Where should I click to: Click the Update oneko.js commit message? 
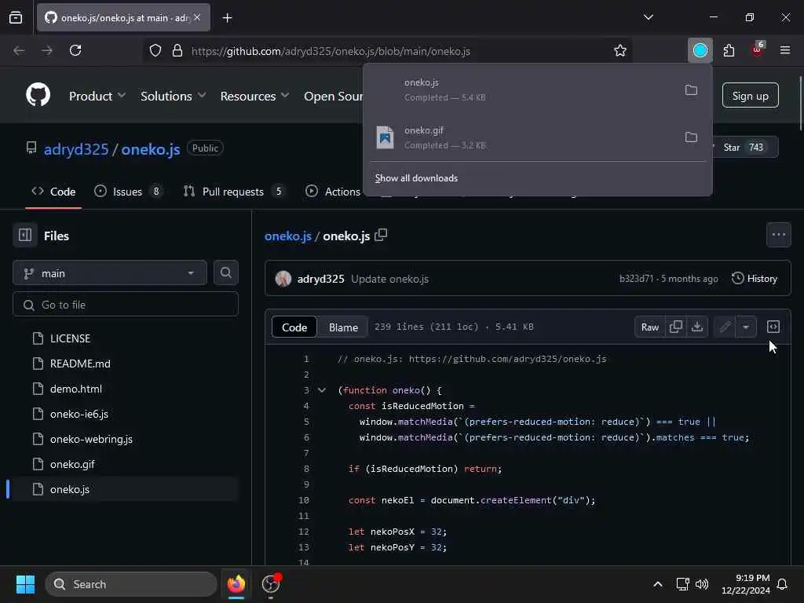pyautogui.click(x=389, y=279)
